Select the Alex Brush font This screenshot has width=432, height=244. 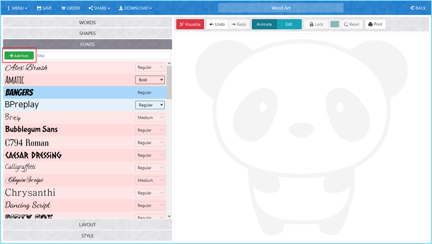coord(27,67)
